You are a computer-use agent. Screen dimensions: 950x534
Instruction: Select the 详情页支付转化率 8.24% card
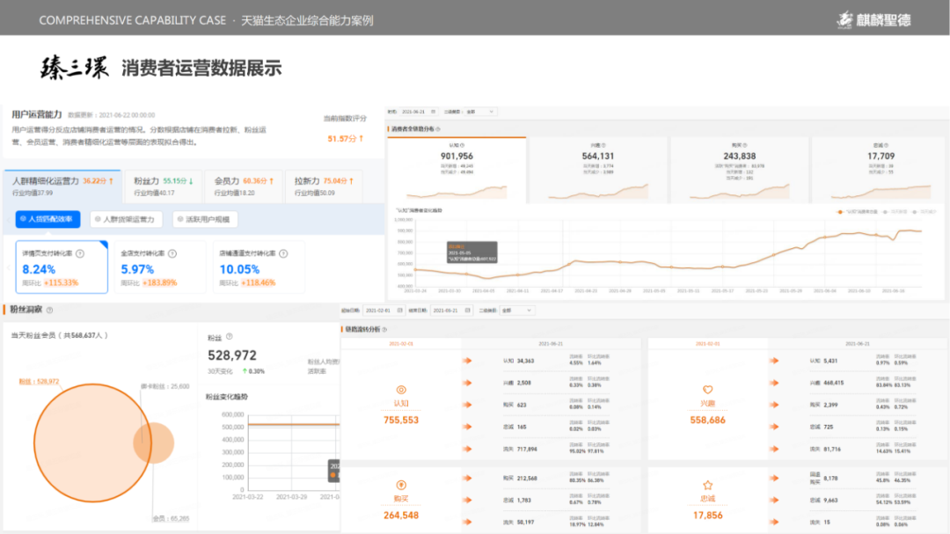62,267
